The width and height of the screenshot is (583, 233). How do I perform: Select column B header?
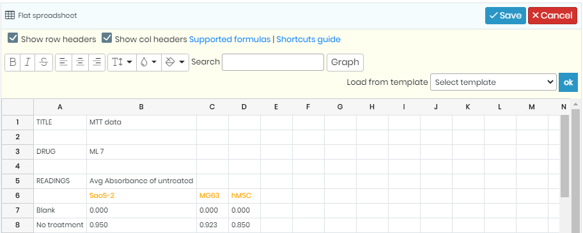coord(141,107)
